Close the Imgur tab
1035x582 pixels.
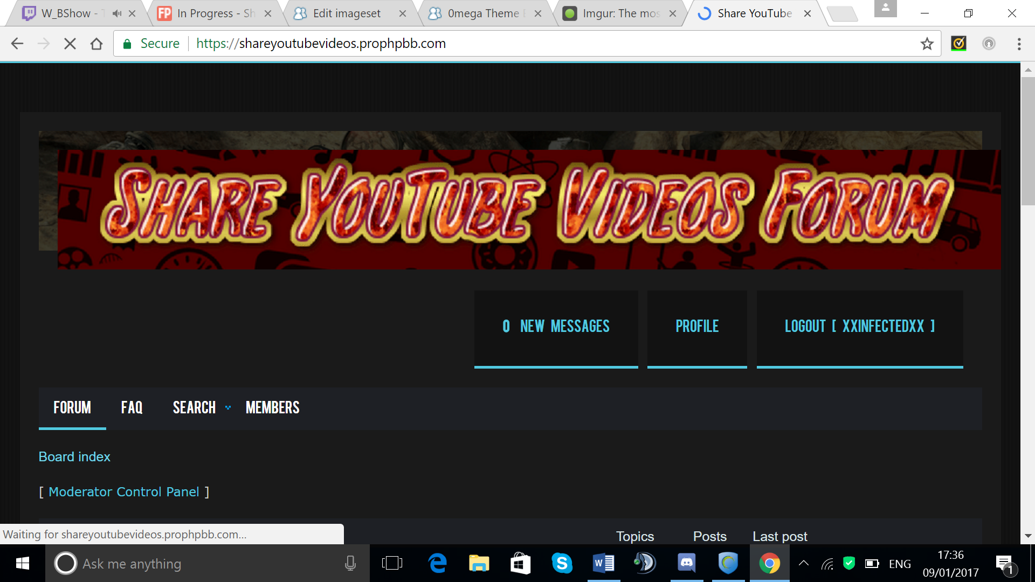[673, 13]
